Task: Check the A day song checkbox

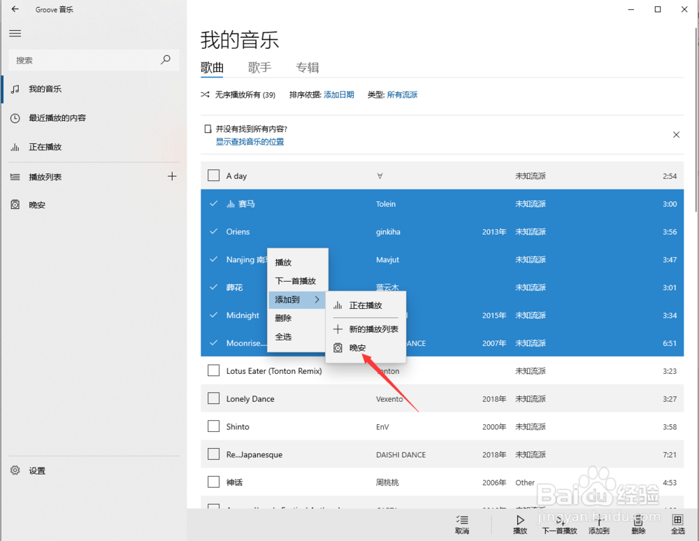Action: pyautogui.click(x=213, y=175)
